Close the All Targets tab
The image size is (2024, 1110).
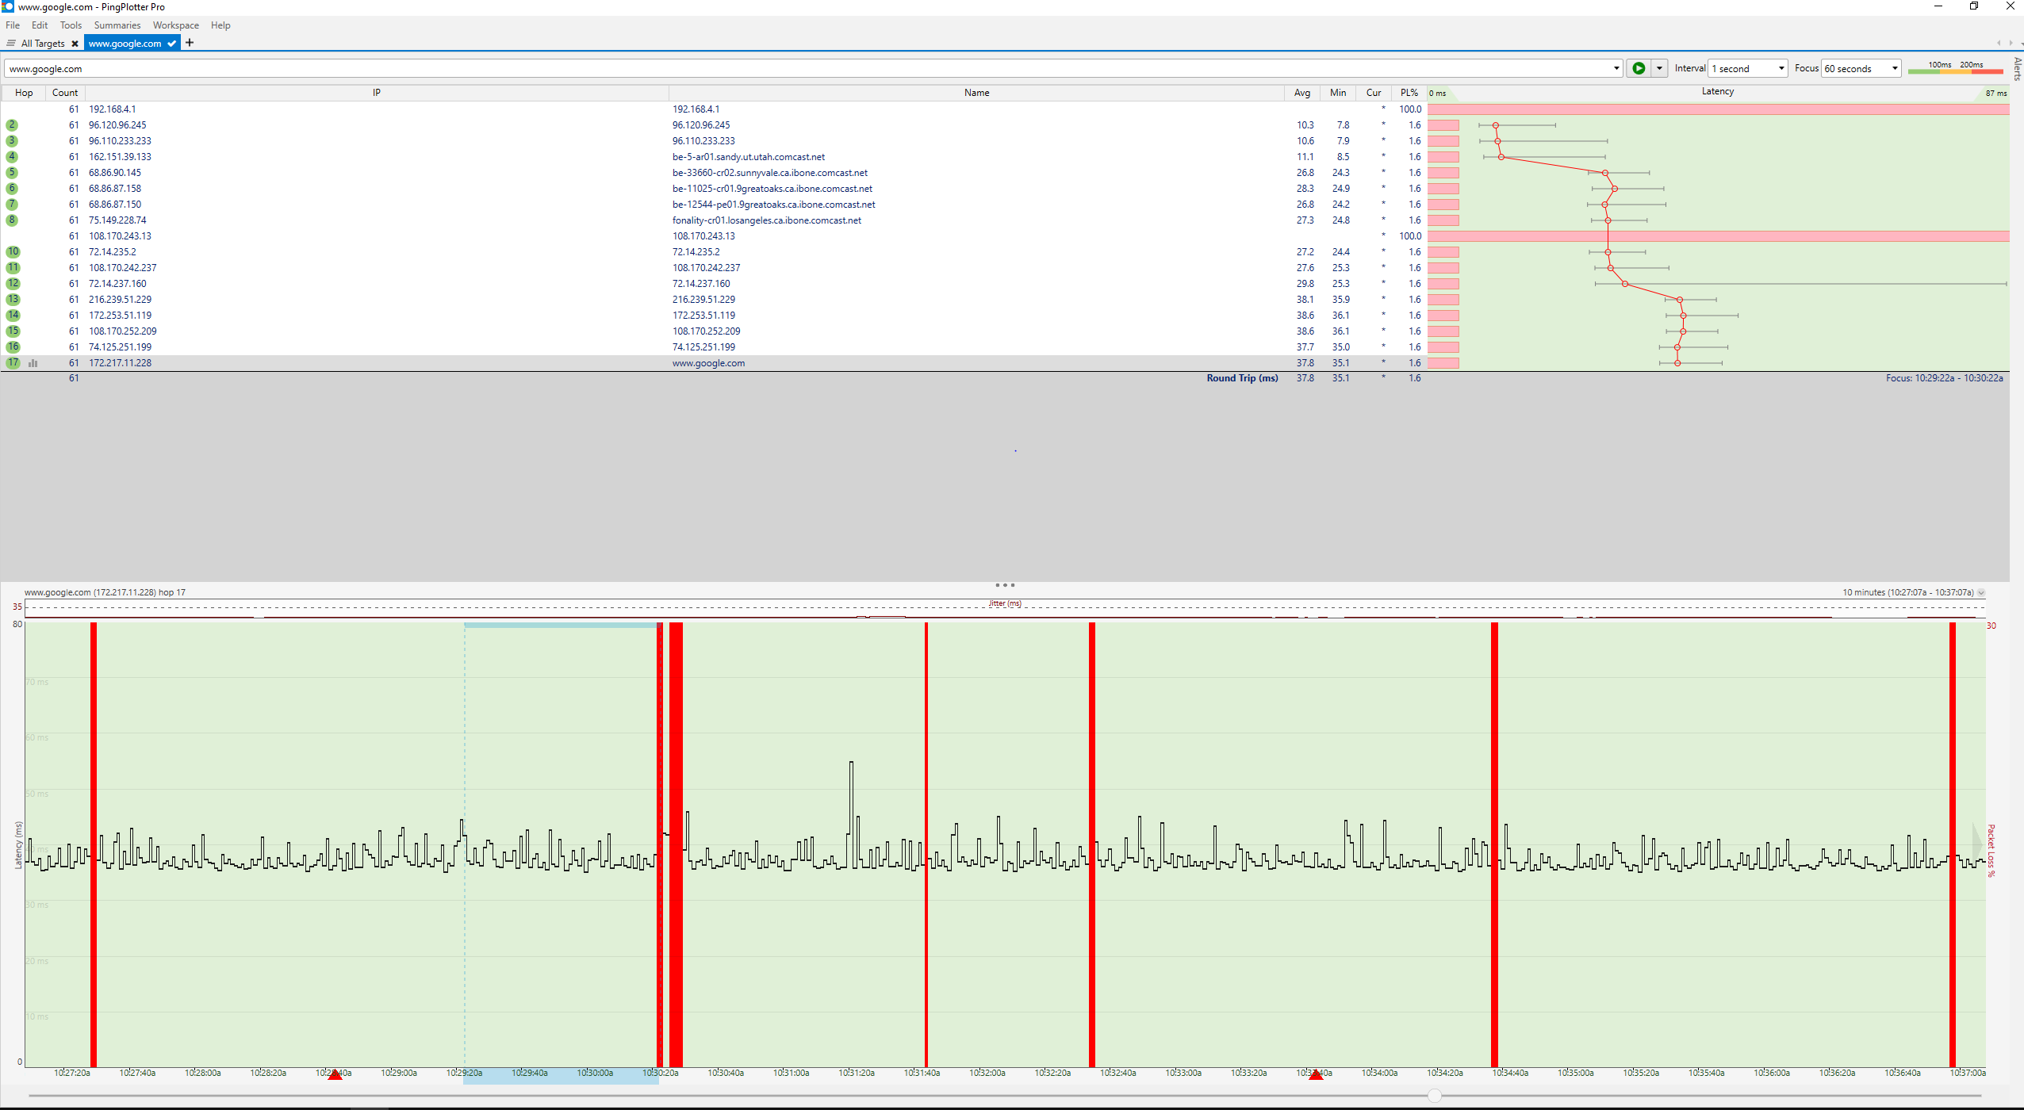[x=75, y=44]
